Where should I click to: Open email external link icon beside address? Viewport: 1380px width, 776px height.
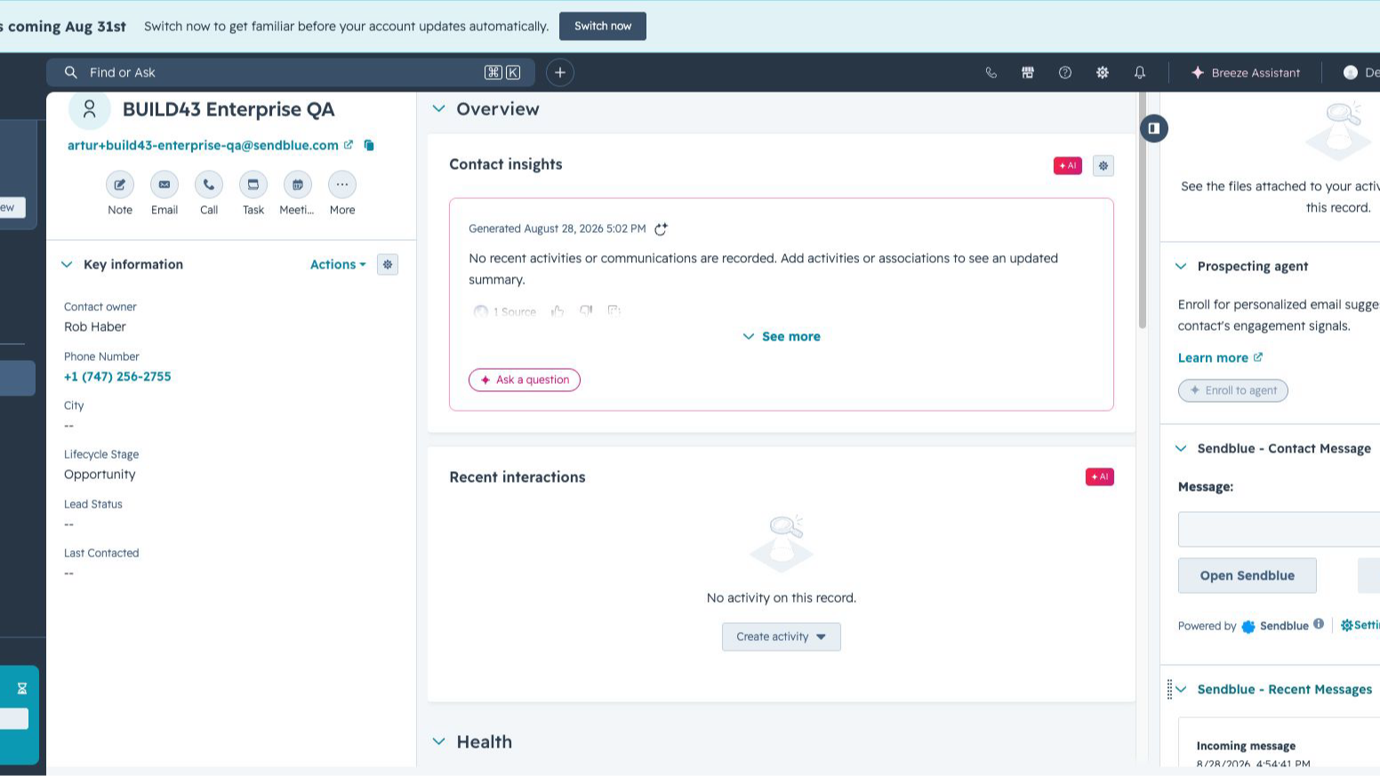click(x=349, y=145)
